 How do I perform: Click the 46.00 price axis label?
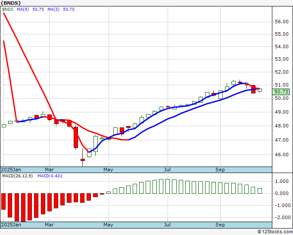tap(282, 155)
